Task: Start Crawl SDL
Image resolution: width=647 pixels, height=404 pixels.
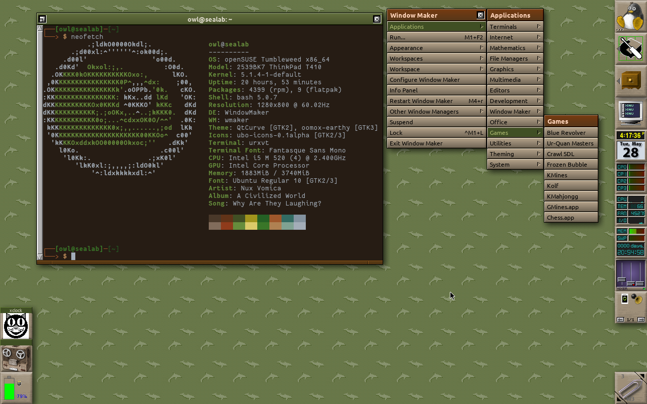Action: [571, 154]
